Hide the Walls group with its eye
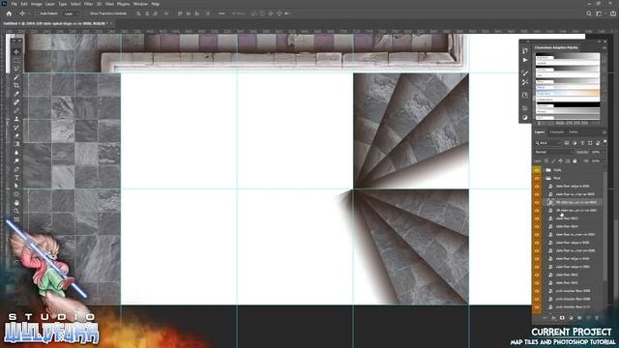Viewport: 619px width, 348px height. tap(537, 170)
